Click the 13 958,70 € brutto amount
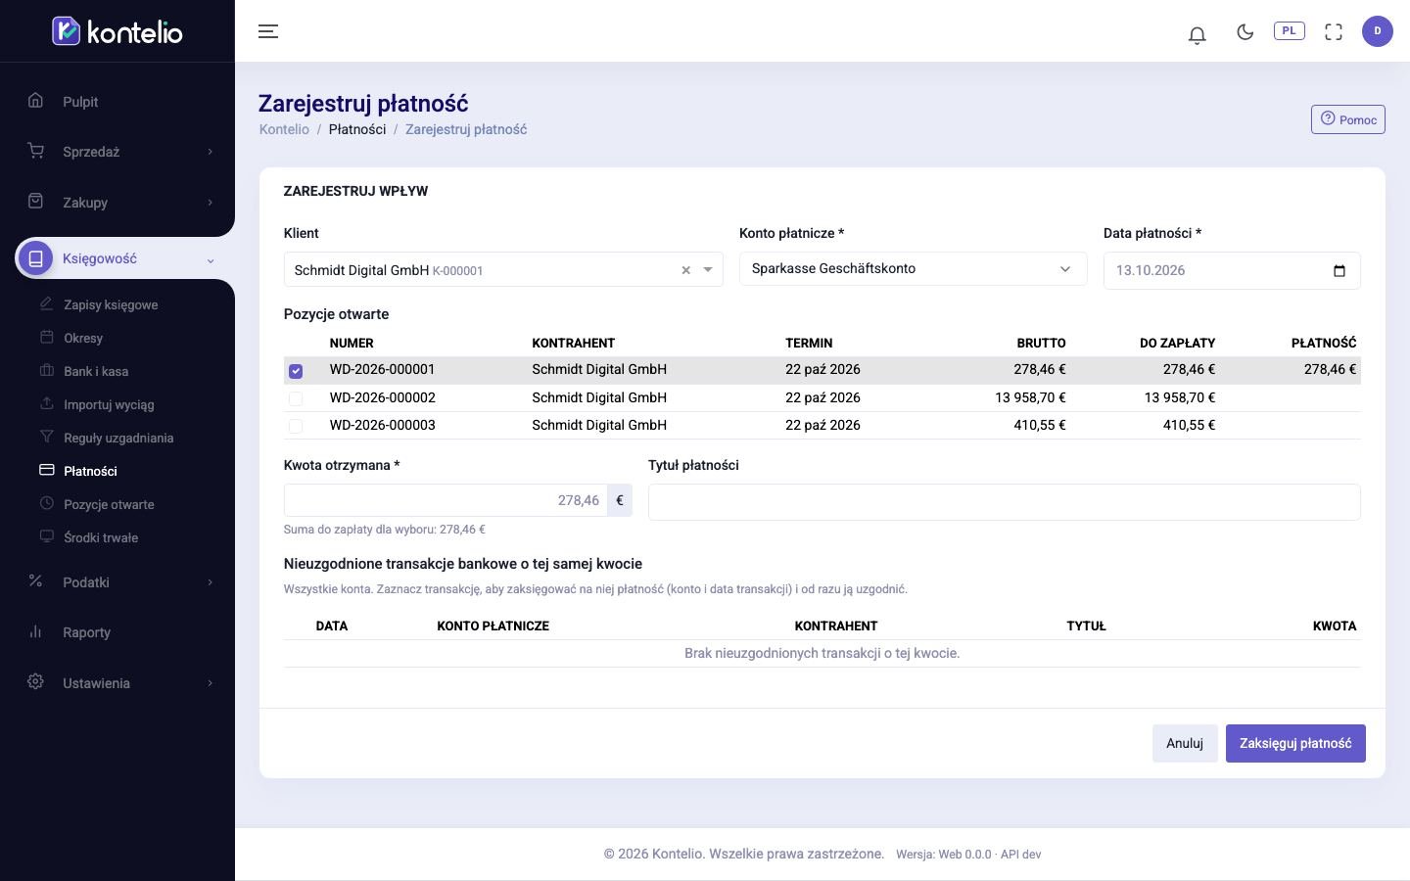The width and height of the screenshot is (1410, 881). pyautogui.click(x=1030, y=397)
